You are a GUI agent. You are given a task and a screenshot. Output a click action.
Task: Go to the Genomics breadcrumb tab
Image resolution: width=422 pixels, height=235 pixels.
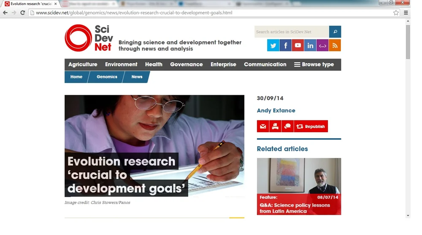[x=107, y=77]
